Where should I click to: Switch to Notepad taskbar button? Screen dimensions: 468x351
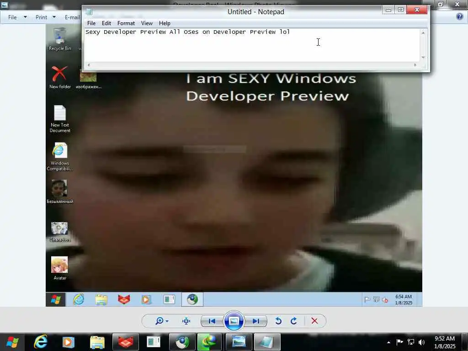click(267, 342)
